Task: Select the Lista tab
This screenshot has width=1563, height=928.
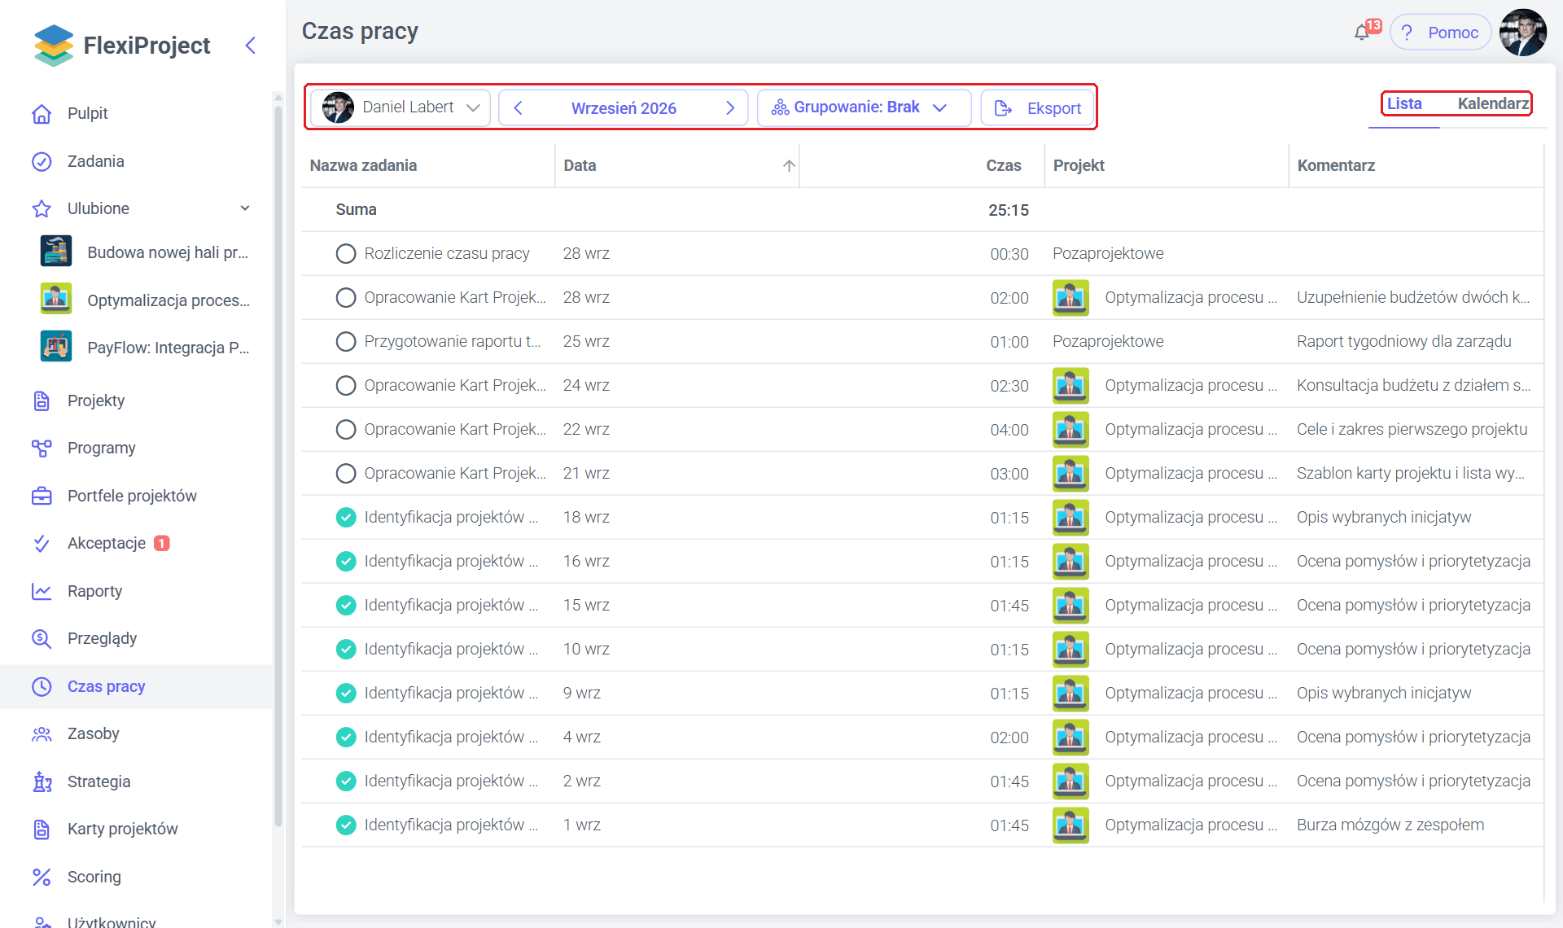Action: click(x=1404, y=103)
